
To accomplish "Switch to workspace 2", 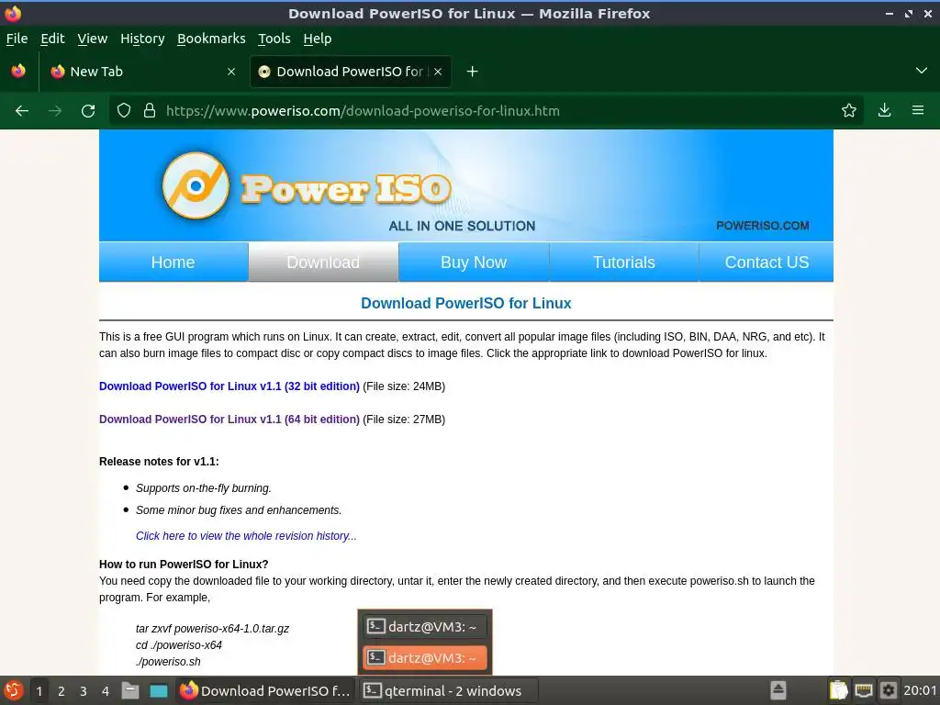I will 62,691.
